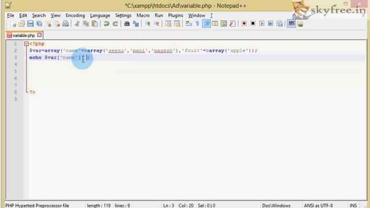This screenshot has width=370, height=208.
Task: Click 'apple' string on line 2
Action: (x=238, y=51)
